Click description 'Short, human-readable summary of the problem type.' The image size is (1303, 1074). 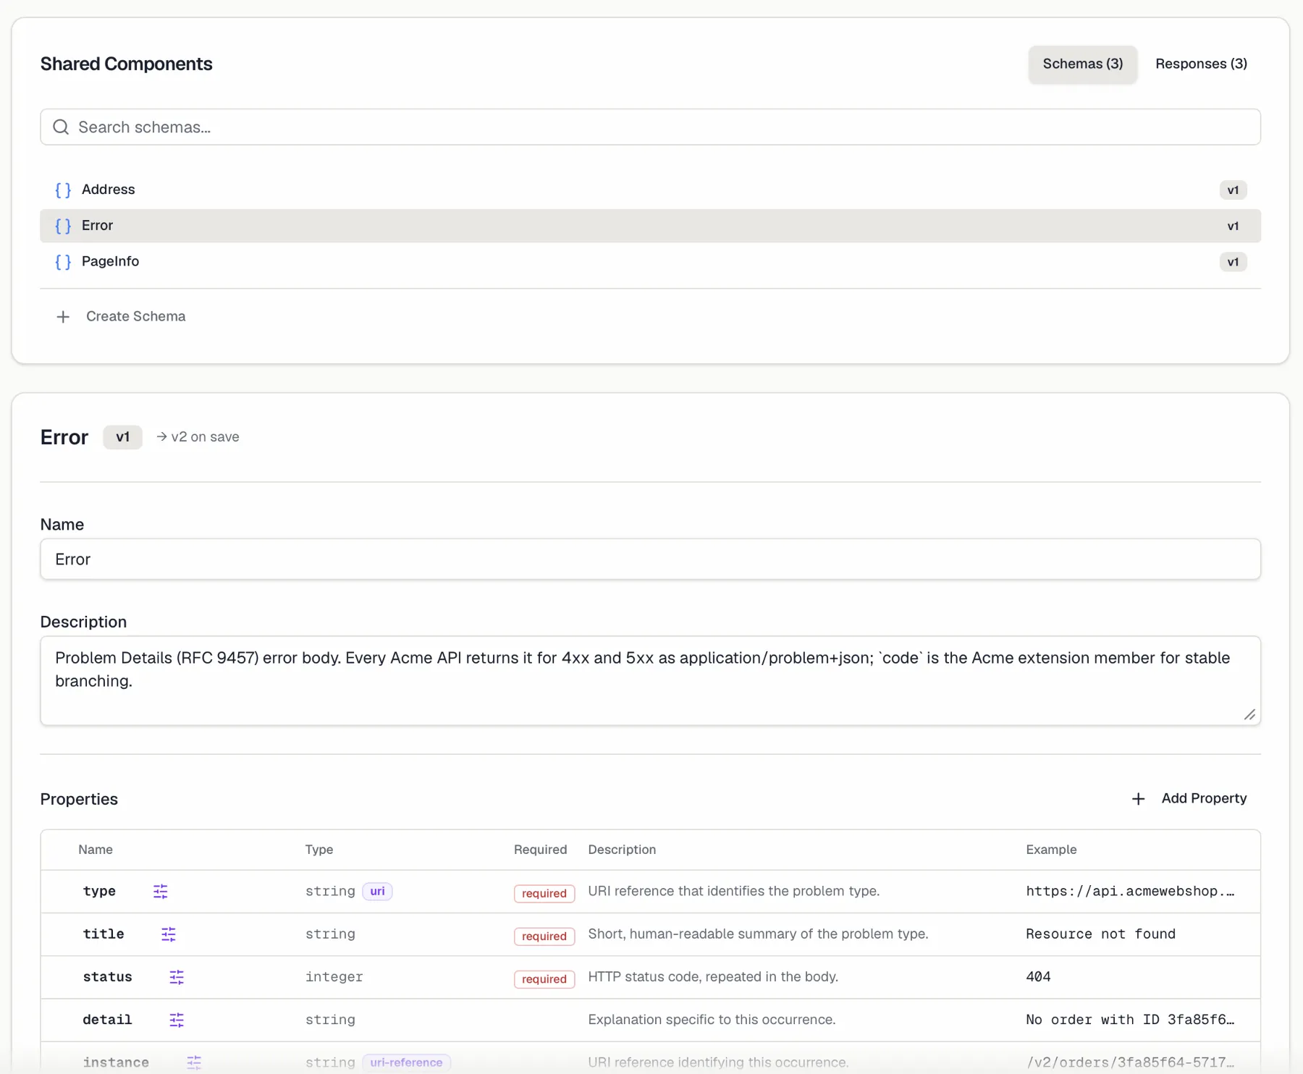tap(758, 934)
